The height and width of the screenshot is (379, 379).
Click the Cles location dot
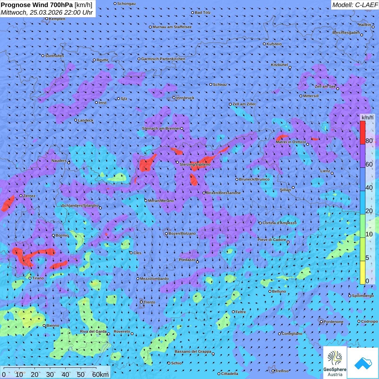coord(131,253)
